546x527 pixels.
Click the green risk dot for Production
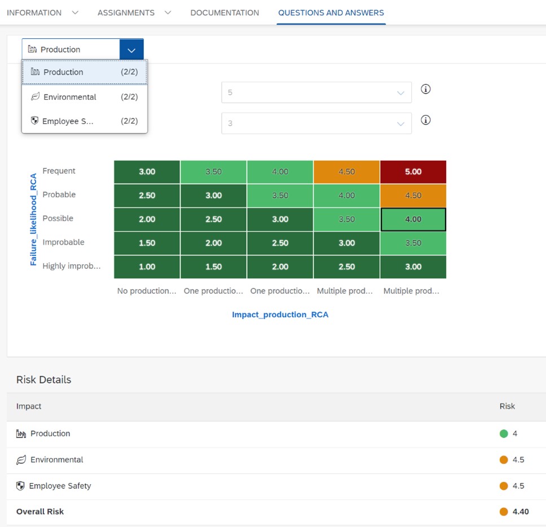504,433
